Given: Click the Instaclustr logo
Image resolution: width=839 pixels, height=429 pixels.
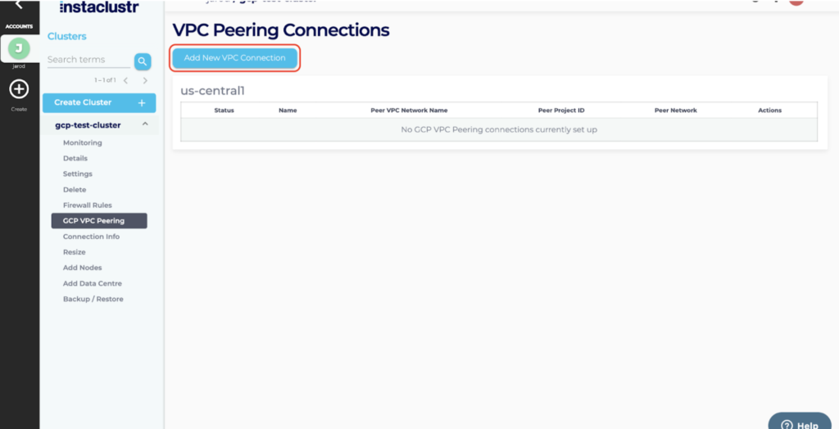Looking at the screenshot, I should 99,7.
